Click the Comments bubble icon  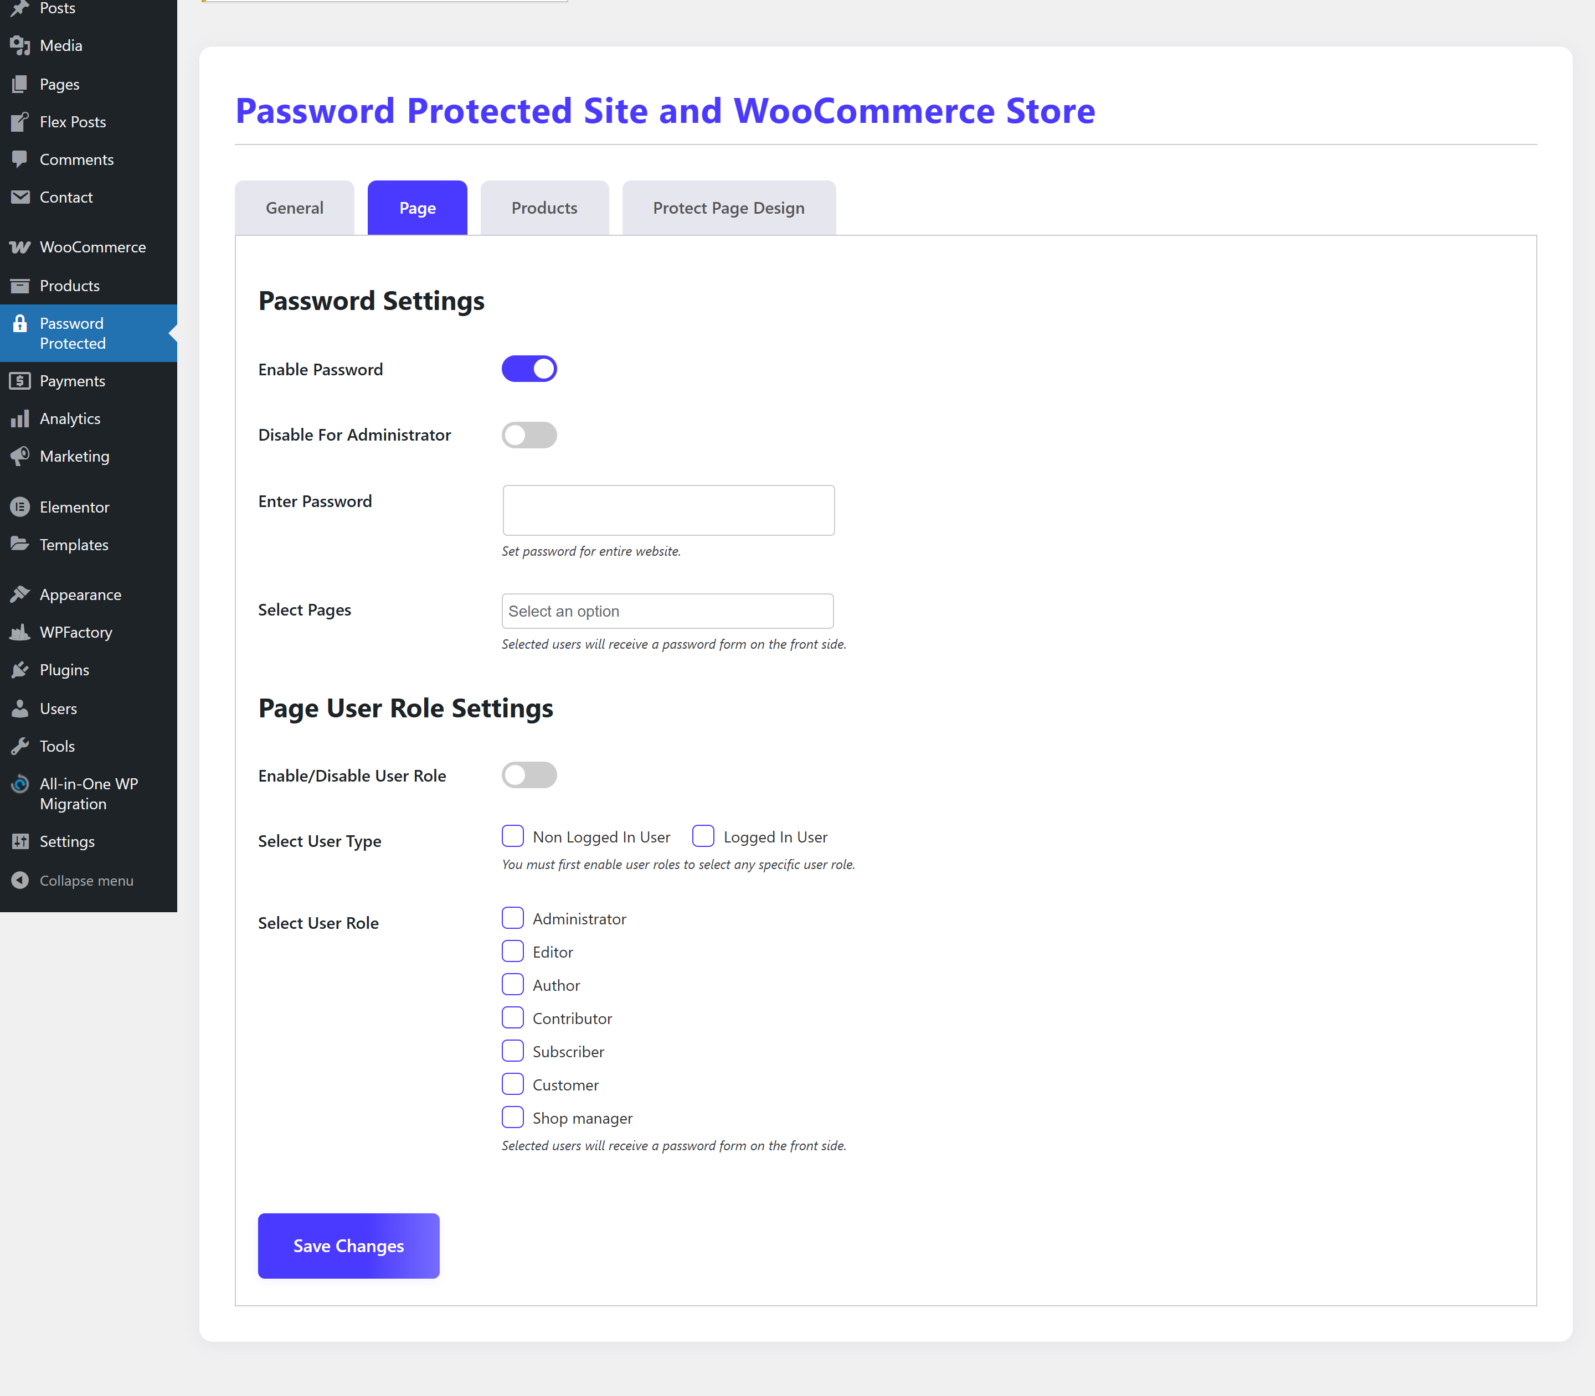click(x=20, y=159)
